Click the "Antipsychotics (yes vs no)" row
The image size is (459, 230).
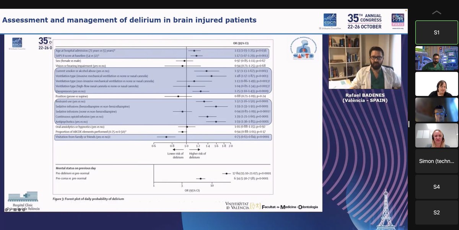coord(162,122)
